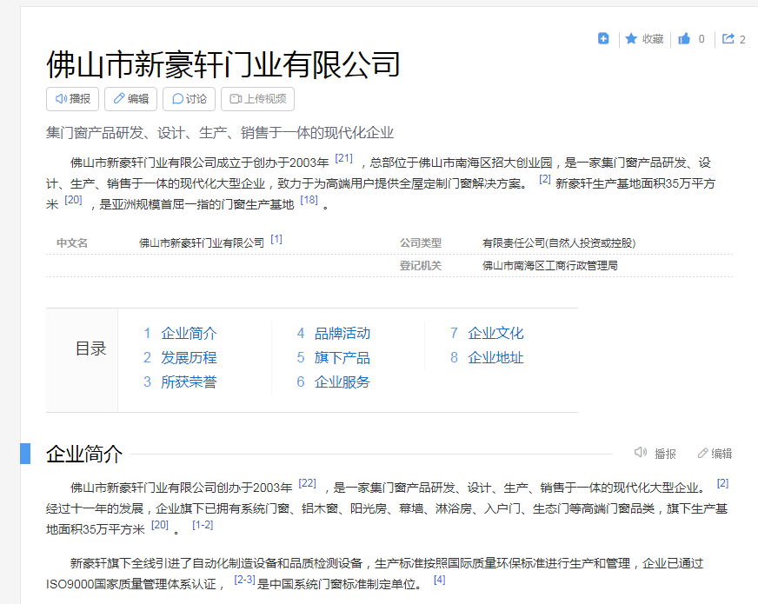
Task: Click the page title 佛山市新豪轩门业有限公司
Action: (x=223, y=64)
